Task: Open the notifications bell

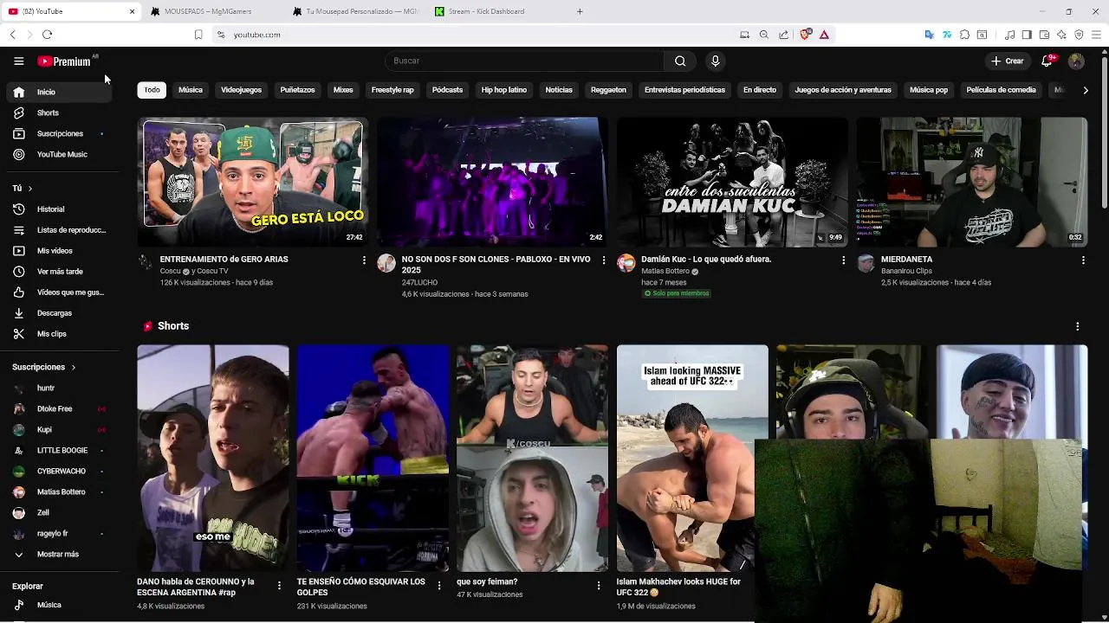Action: pos(1047,61)
